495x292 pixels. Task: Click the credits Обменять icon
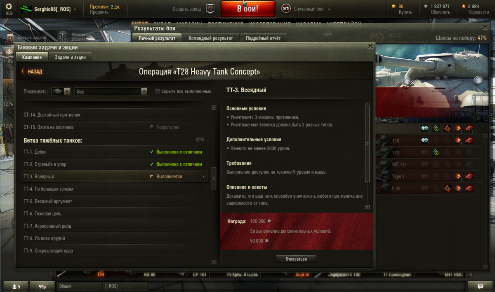pyautogui.click(x=426, y=6)
